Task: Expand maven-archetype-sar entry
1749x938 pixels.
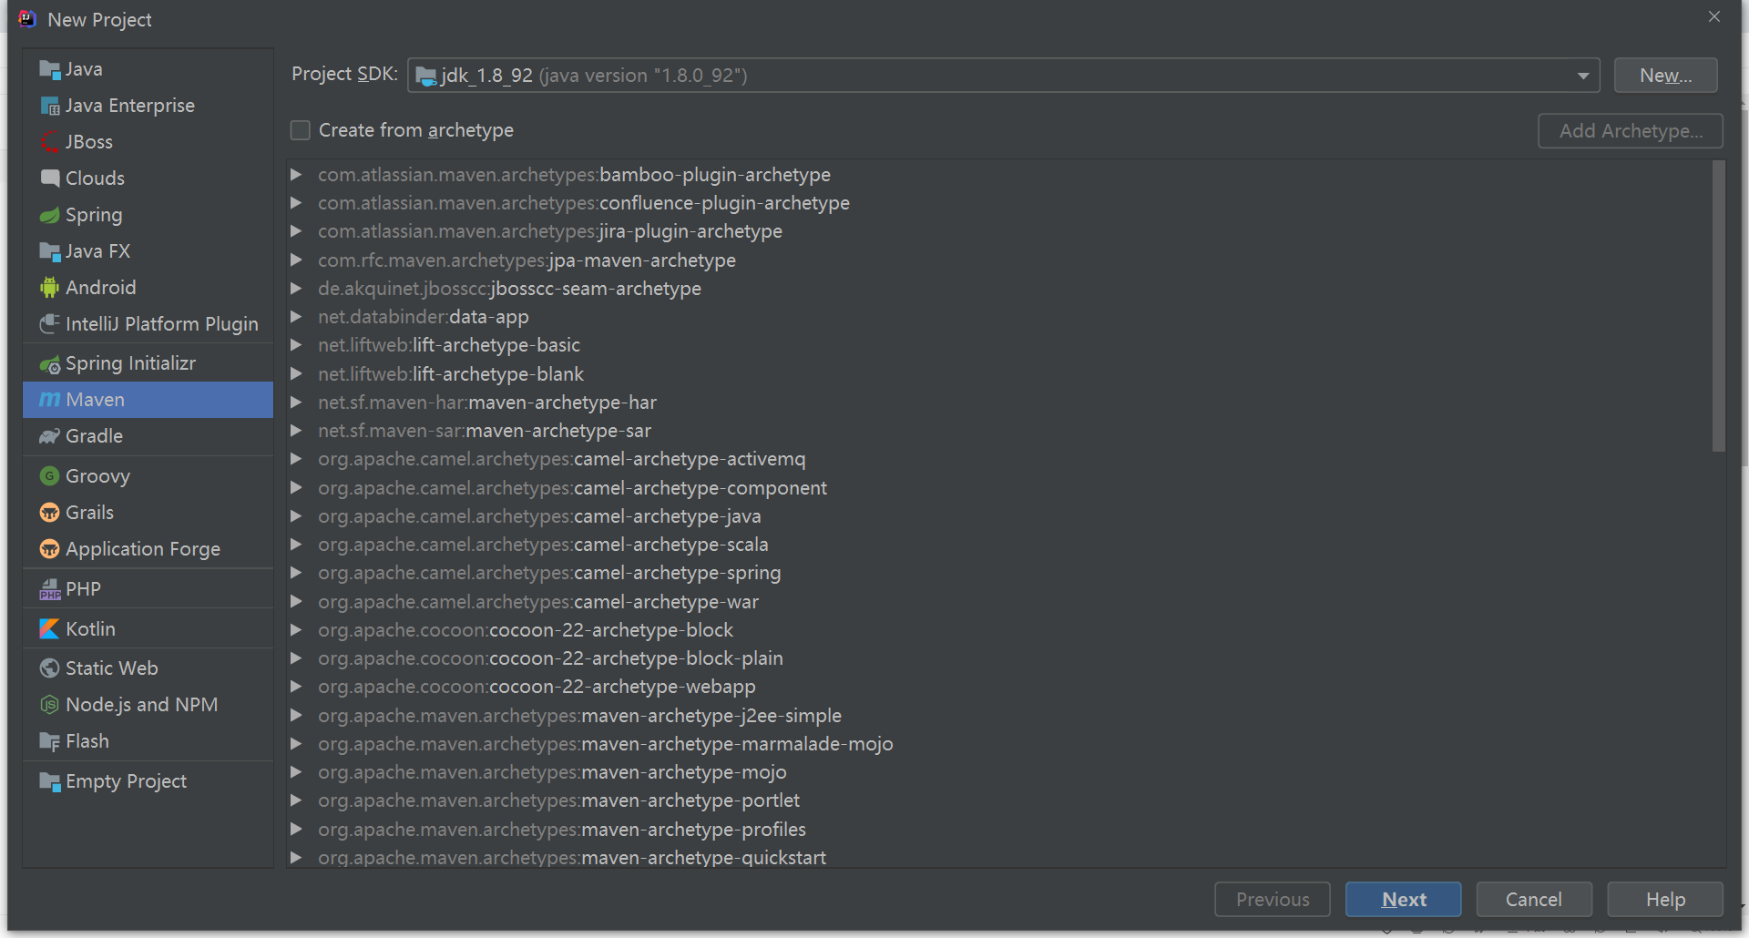Action: click(x=296, y=430)
